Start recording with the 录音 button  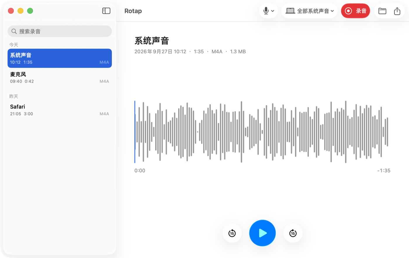[356, 11]
